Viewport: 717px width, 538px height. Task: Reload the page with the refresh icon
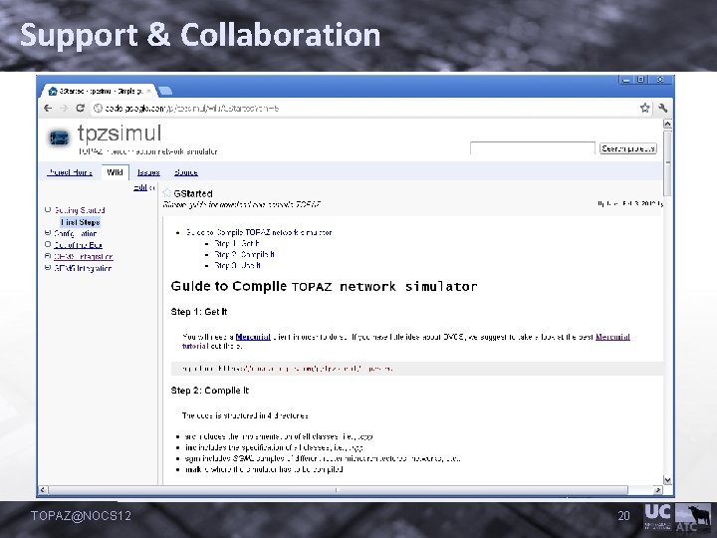point(80,108)
